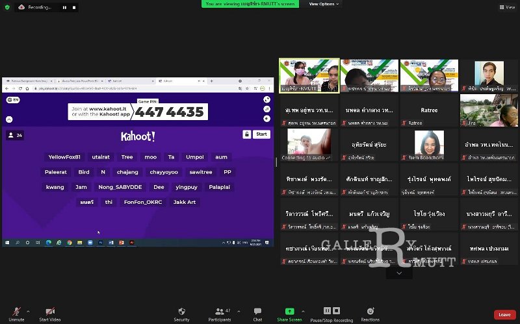Change Kahoot language from EN

pyautogui.click(x=13, y=100)
